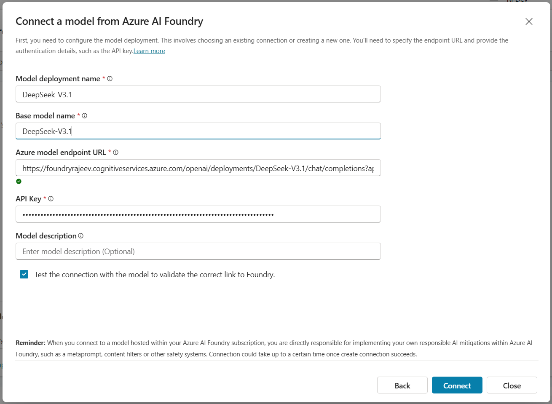Click the info icon beside API Key
Image resolution: width=552 pixels, height=404 pixels.
(51, 199)
